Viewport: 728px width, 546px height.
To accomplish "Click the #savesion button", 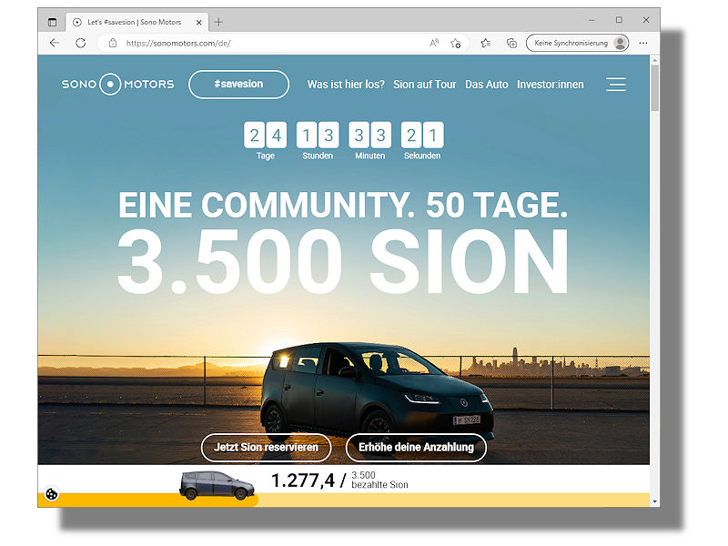I will click(238, 84).
